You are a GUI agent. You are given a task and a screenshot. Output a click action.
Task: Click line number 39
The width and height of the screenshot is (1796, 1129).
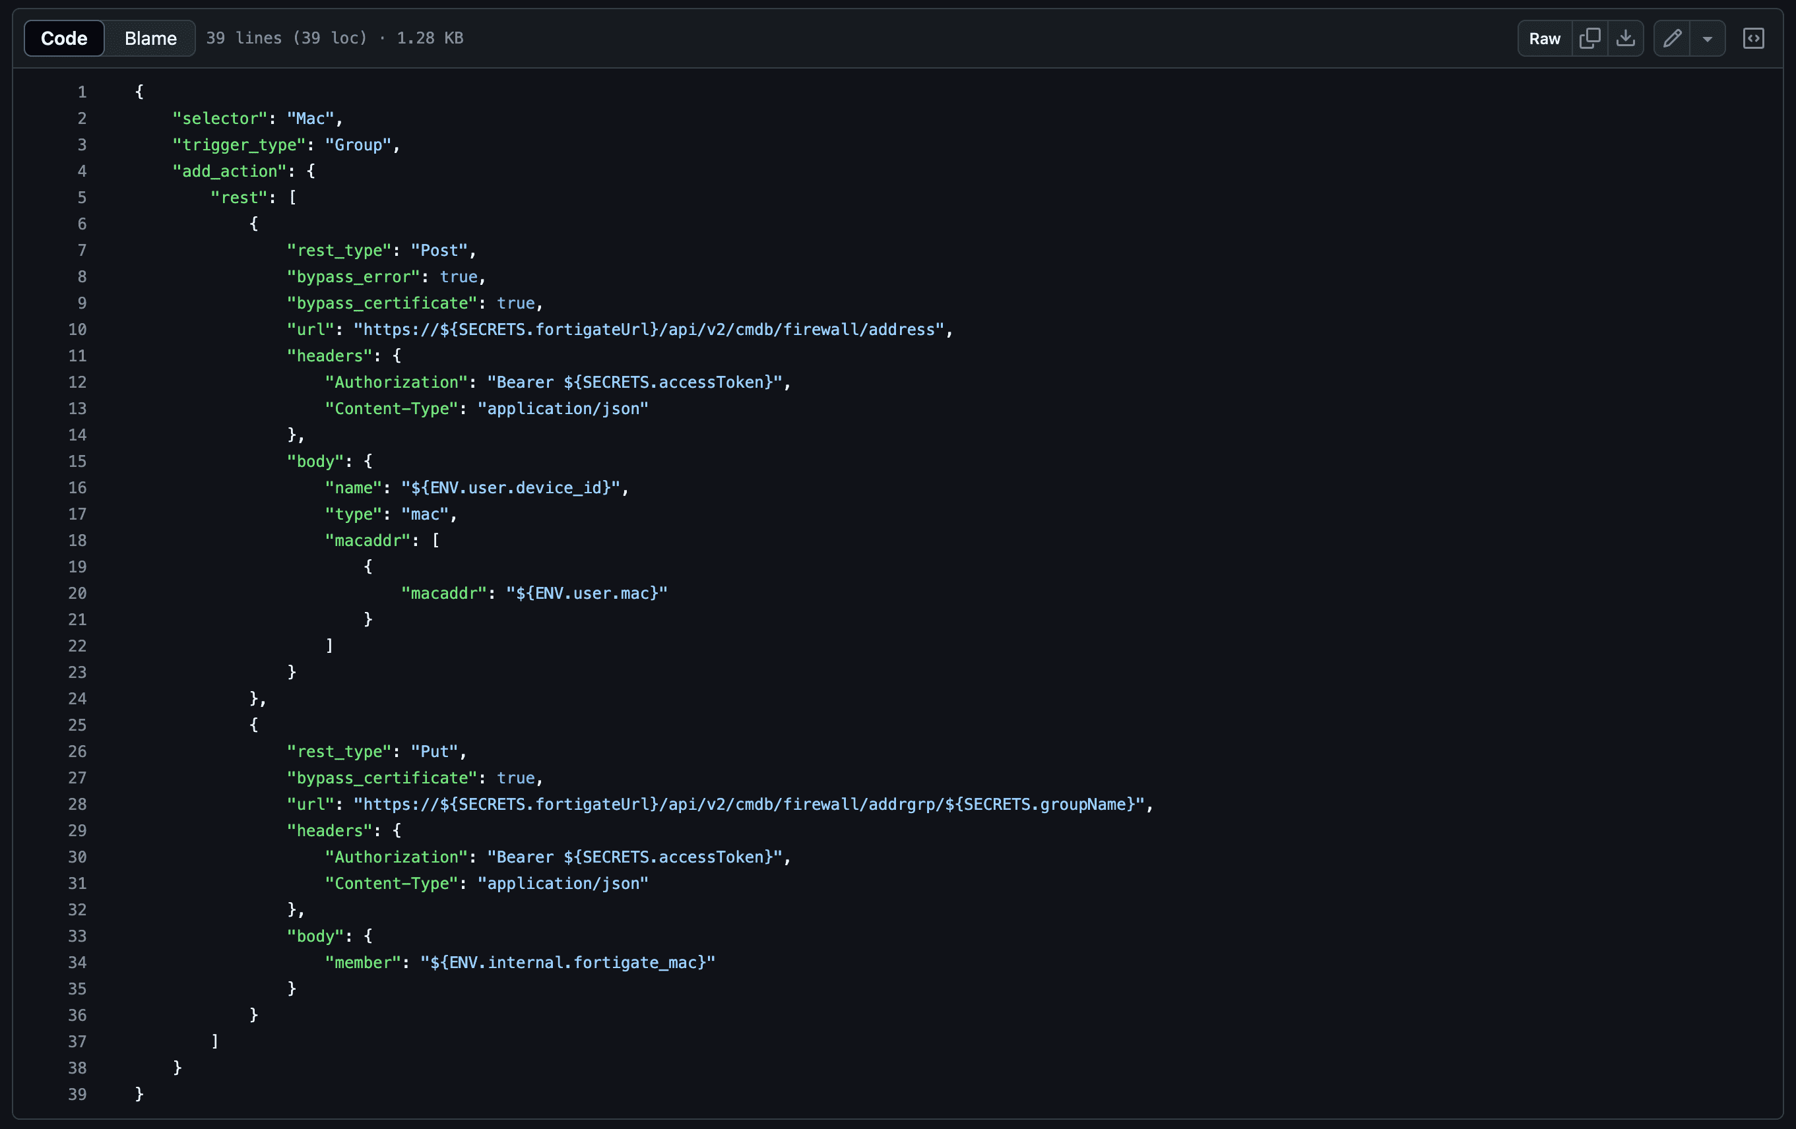click(x=78, y=1094)
